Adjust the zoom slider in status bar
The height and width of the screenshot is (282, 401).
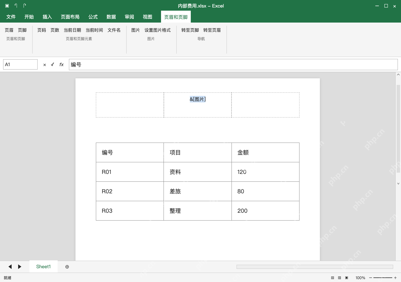click(x=383, y=278)
